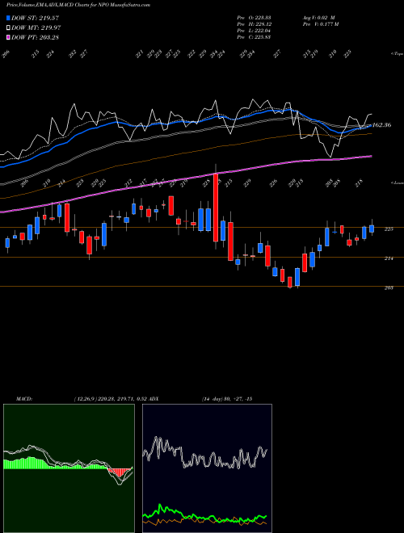
Task: Click the 'MACD:' panel heading
Action: (x=23, y=398)
